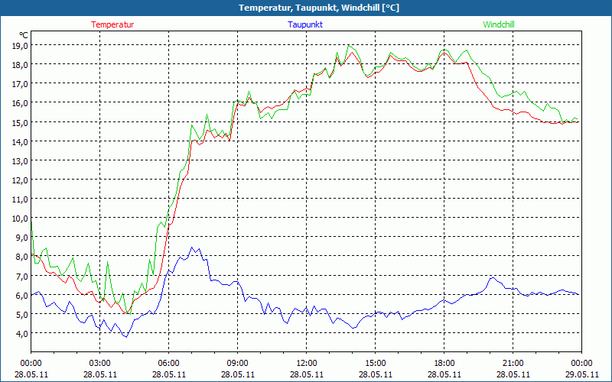The image size is (612, 382).
Task: Click the chart title Temperatur, Taupunkt, Windchill
Action: (x=319, y=8)
